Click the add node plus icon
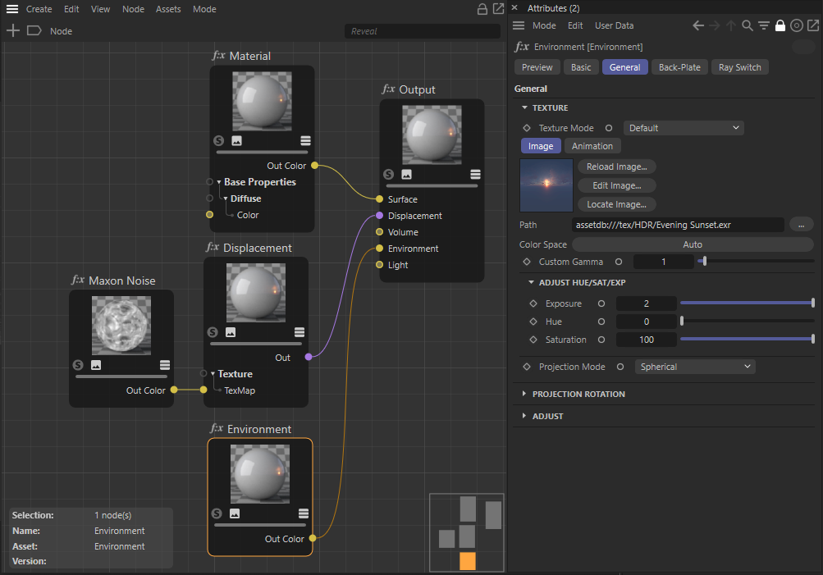This screenshot has width=823, height=575. 13,31
